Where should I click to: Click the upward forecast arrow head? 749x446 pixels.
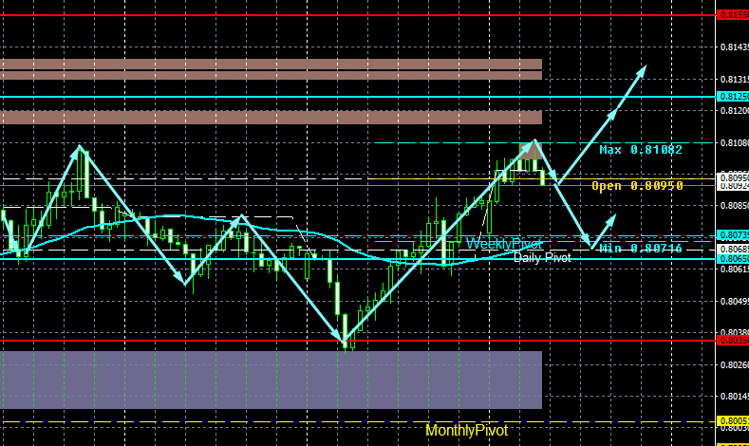point(642,70)
